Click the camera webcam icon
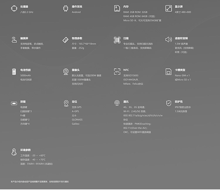Viewport: 220px width, 190px height. coord(66,72)
